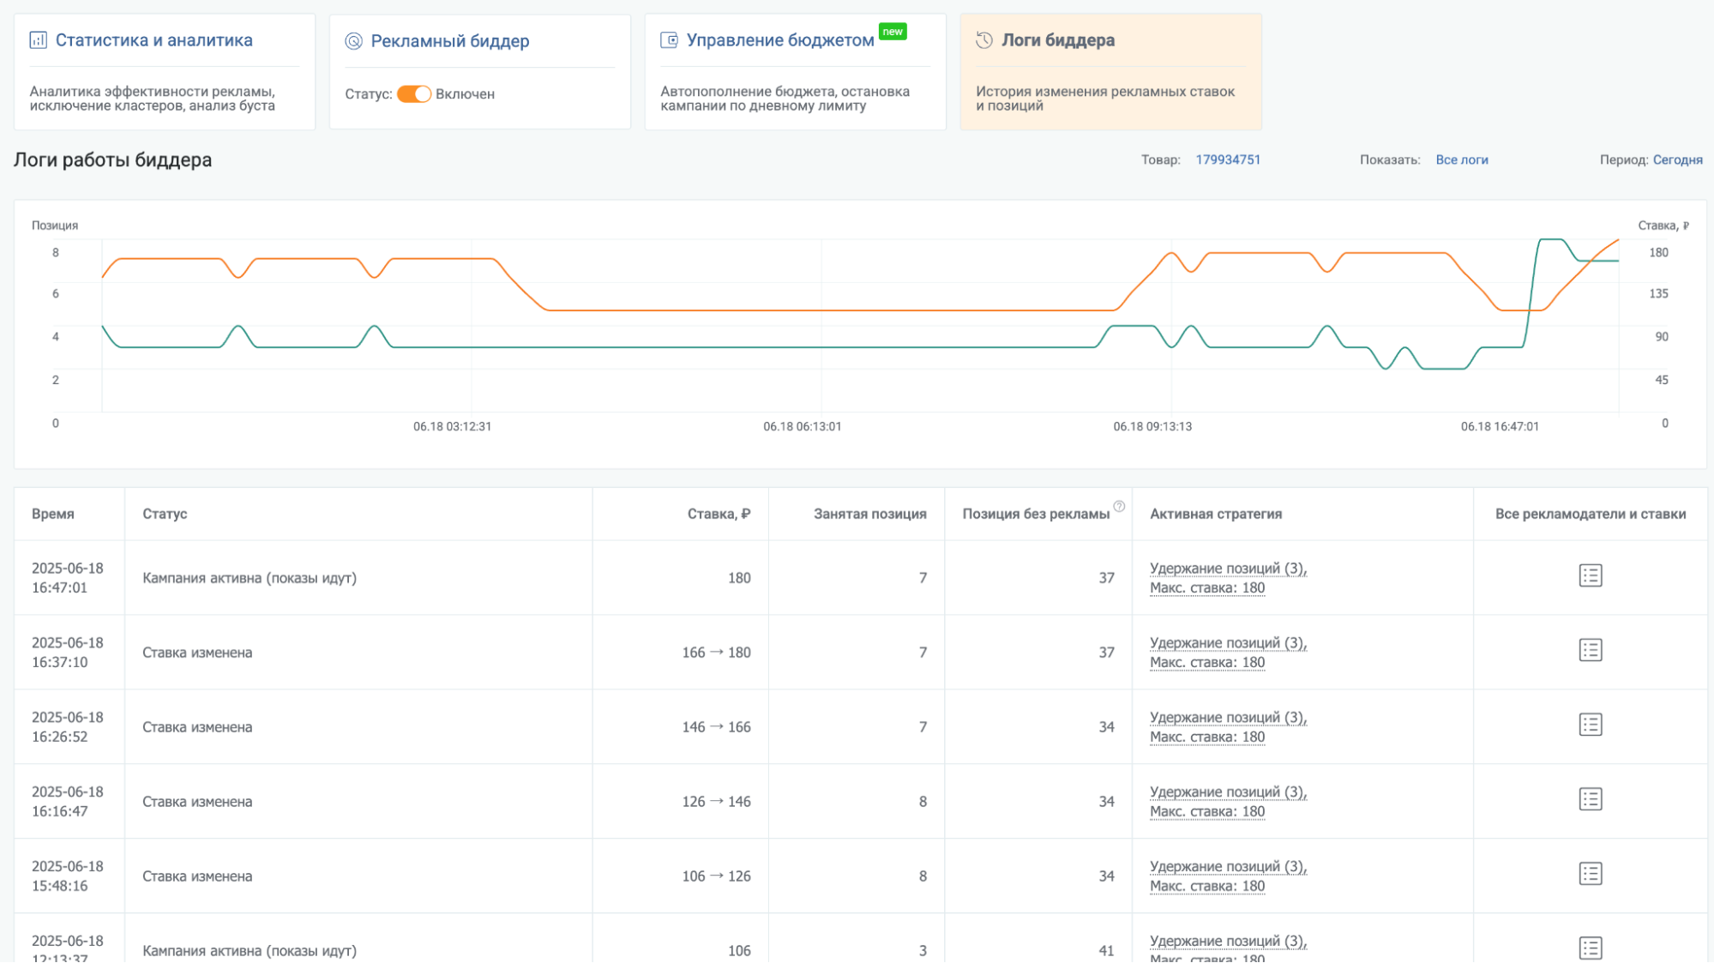This screenshot has height=963, width=1714.
Task: Click the 06.18 09:13:13 chart time marker
Action: [1152, 426]
